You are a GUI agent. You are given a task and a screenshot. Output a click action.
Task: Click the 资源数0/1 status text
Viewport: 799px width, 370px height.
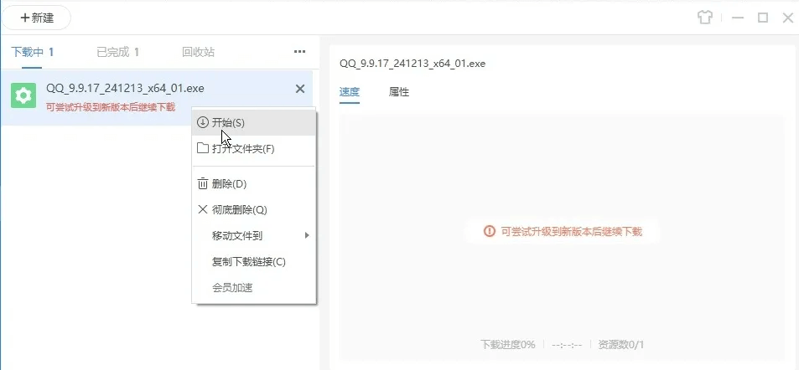point(621,345)
